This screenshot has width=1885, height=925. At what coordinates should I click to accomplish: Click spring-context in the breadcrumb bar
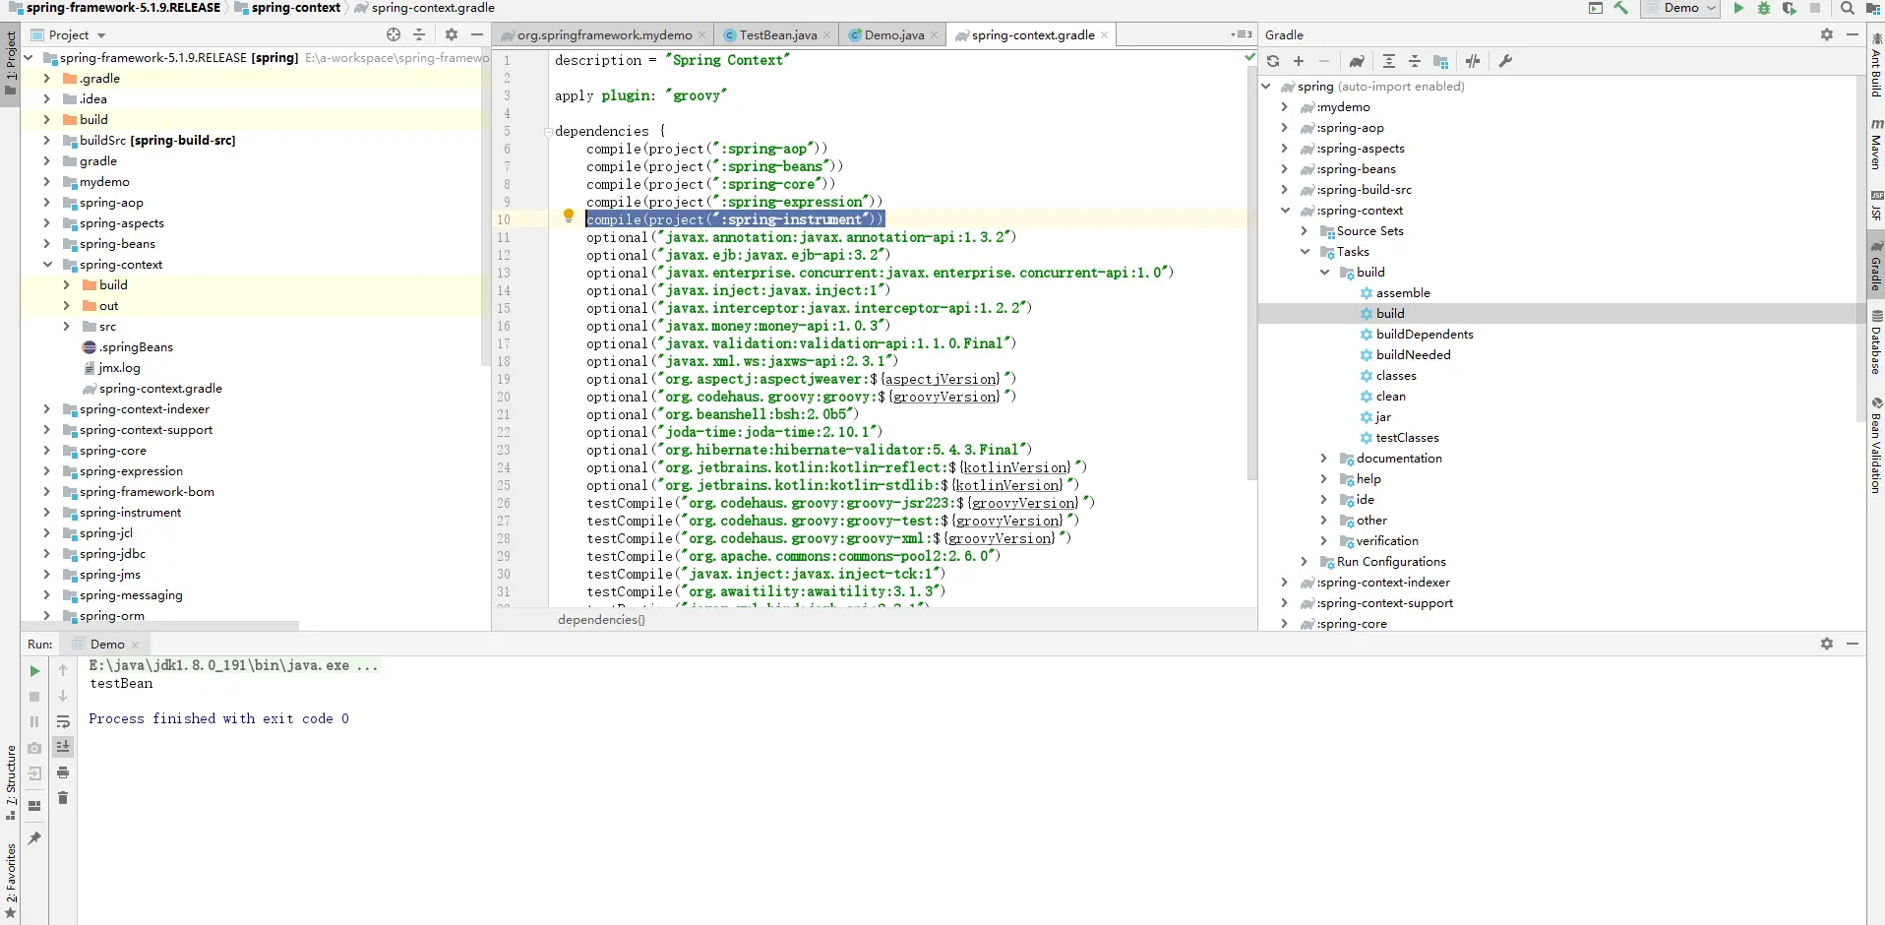click(295, 8)
